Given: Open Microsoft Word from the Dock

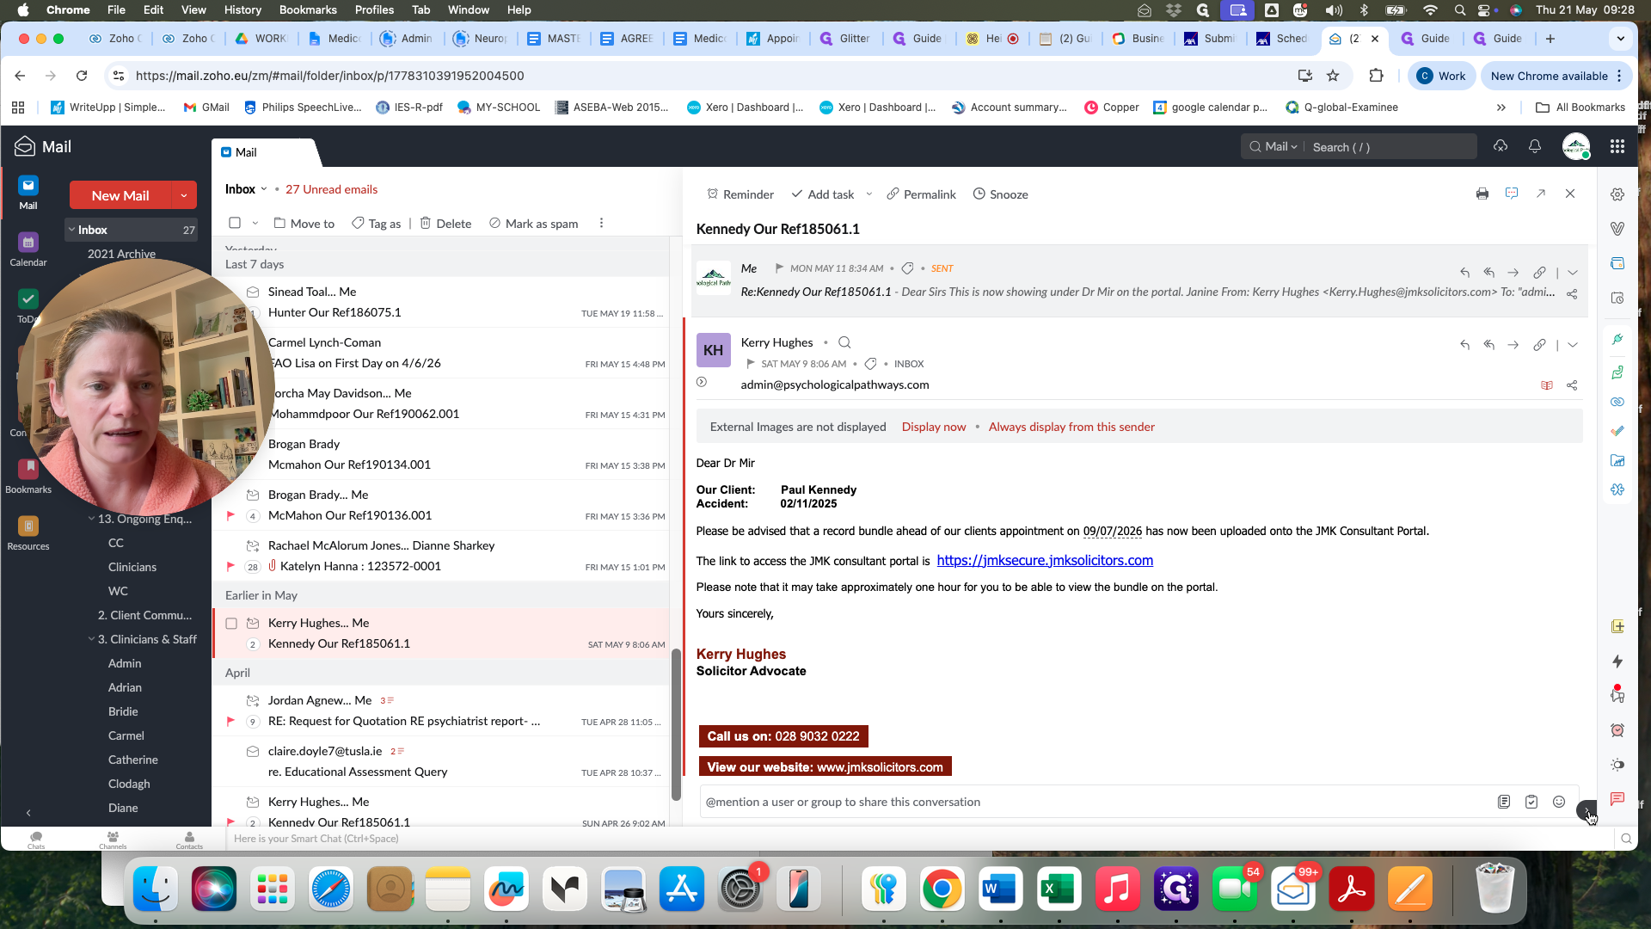Looking at the screenshot, I should [x=1000, y=889].
